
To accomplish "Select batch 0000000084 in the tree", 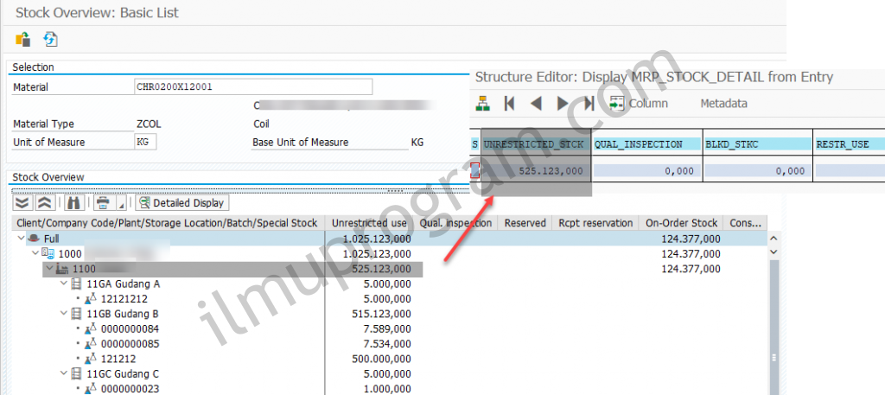I will (x=131, y=328).
